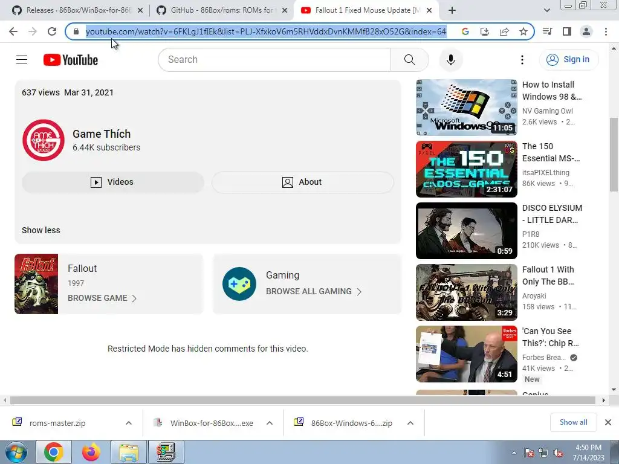Click the Sign in button

[x=569, y=60]
